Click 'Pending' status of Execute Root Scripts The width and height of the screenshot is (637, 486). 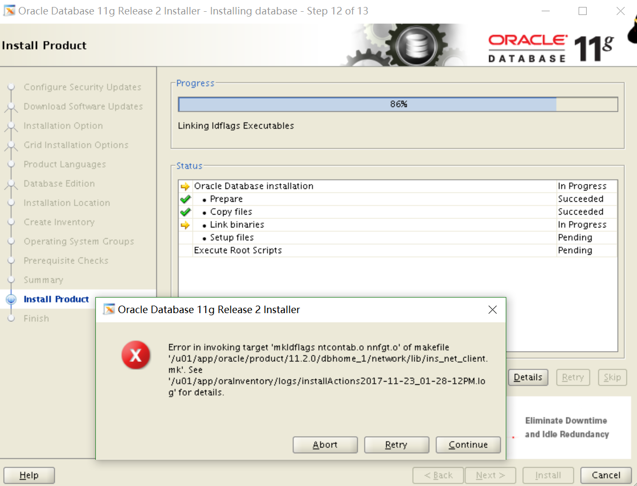(x=575, y=250)
